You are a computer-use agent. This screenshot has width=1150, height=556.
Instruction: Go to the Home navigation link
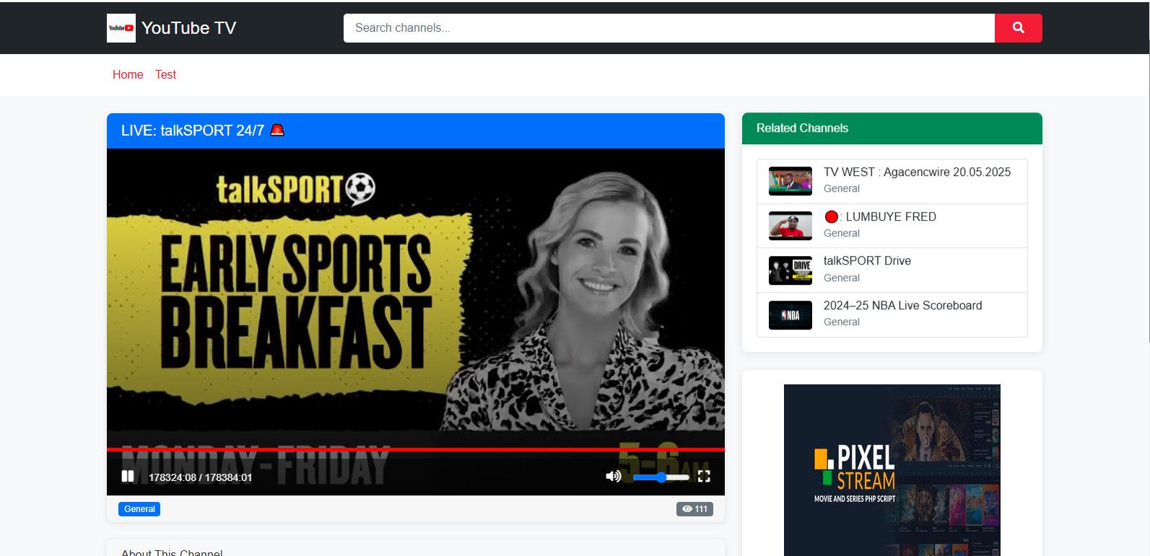[128, 74]
